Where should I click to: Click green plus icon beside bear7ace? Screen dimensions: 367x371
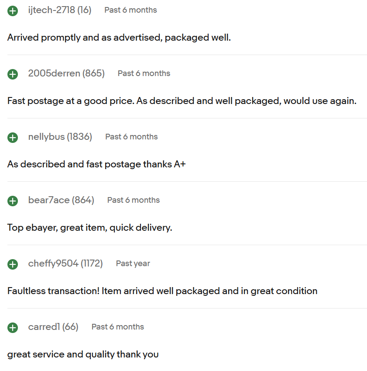tap(13, 201)
